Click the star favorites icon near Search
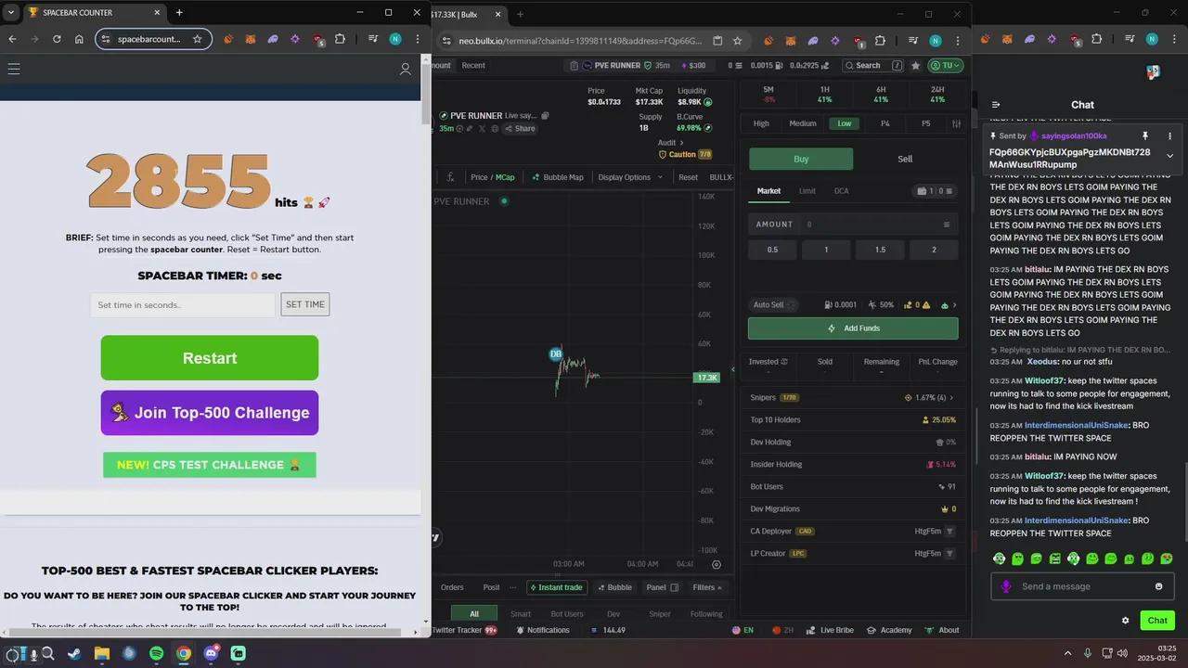Image resolution: width=1188 pixels, height=668 pixels. [x=915, y=65]
